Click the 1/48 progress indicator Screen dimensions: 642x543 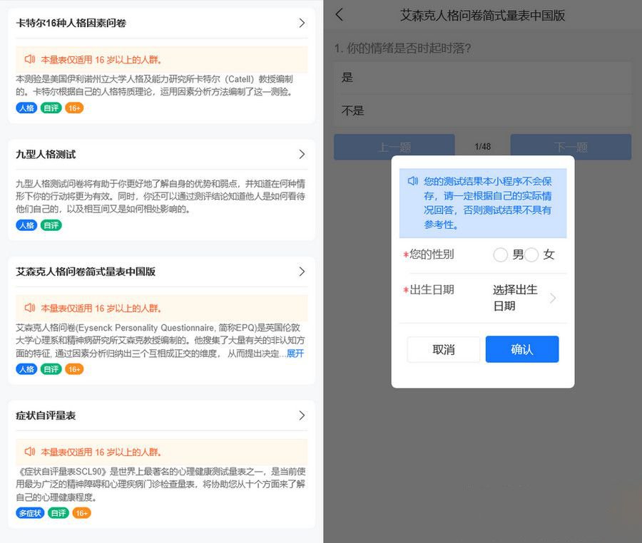pyautogui.click(x=482, y=147)
